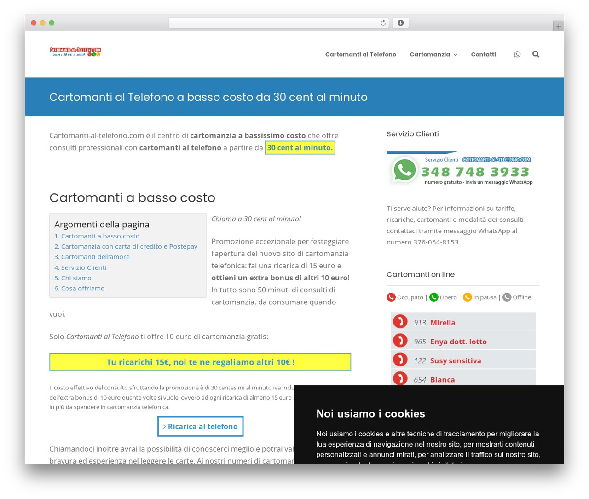This screenshot has height=499, width=589.
Task: Open the browser downloads icon
Action: point(400,23)
